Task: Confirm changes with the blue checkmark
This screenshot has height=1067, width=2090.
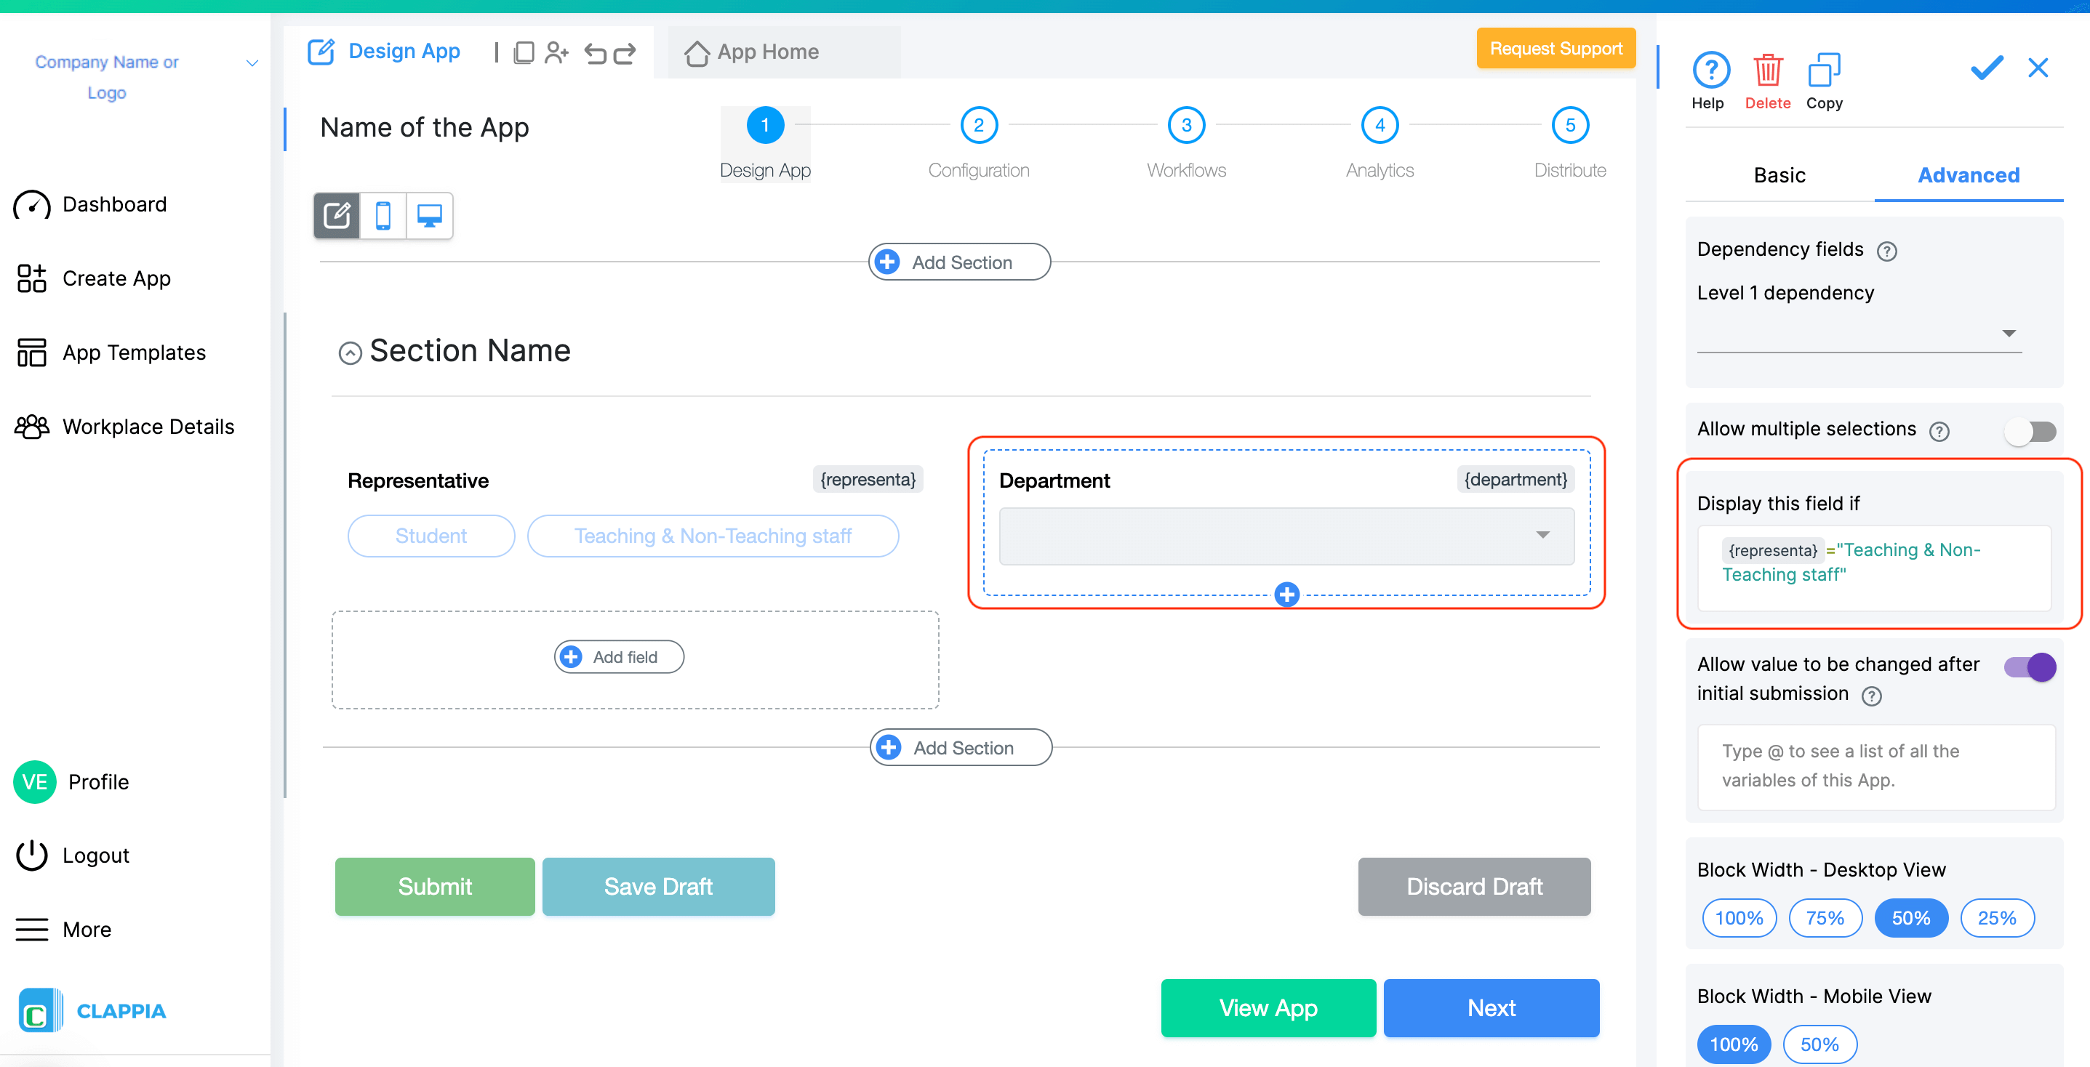Action: coord(1986,68)
